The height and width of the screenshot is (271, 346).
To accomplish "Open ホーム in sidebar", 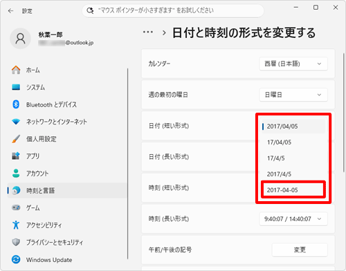I will click(x=33, y=70).
